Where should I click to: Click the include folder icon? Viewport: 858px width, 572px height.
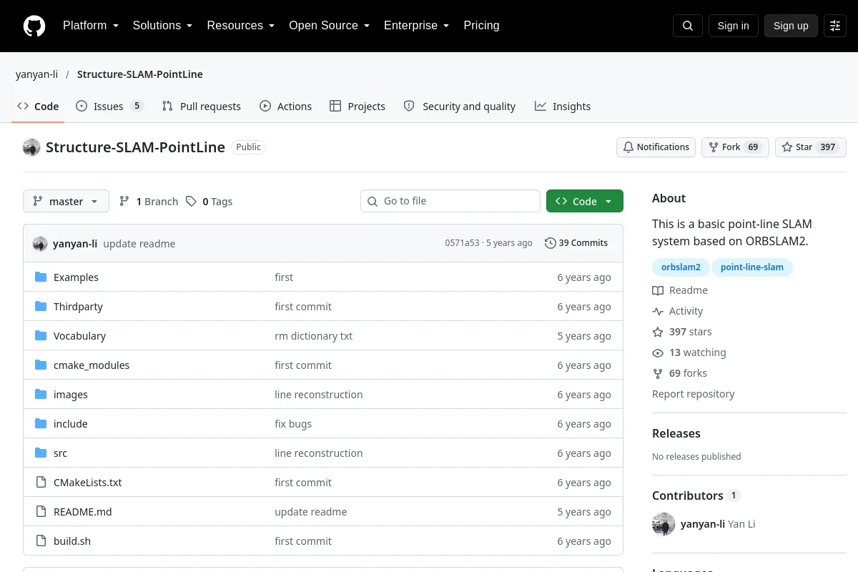tap(41, 424)
